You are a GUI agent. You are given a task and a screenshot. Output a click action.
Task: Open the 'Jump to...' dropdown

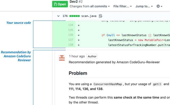tap(144, 6)
